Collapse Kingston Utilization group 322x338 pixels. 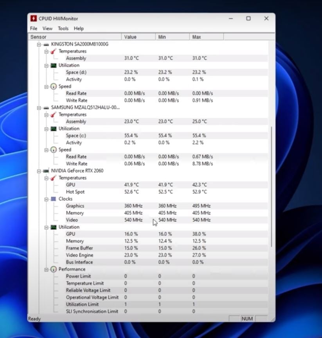[x=46, y=66]
